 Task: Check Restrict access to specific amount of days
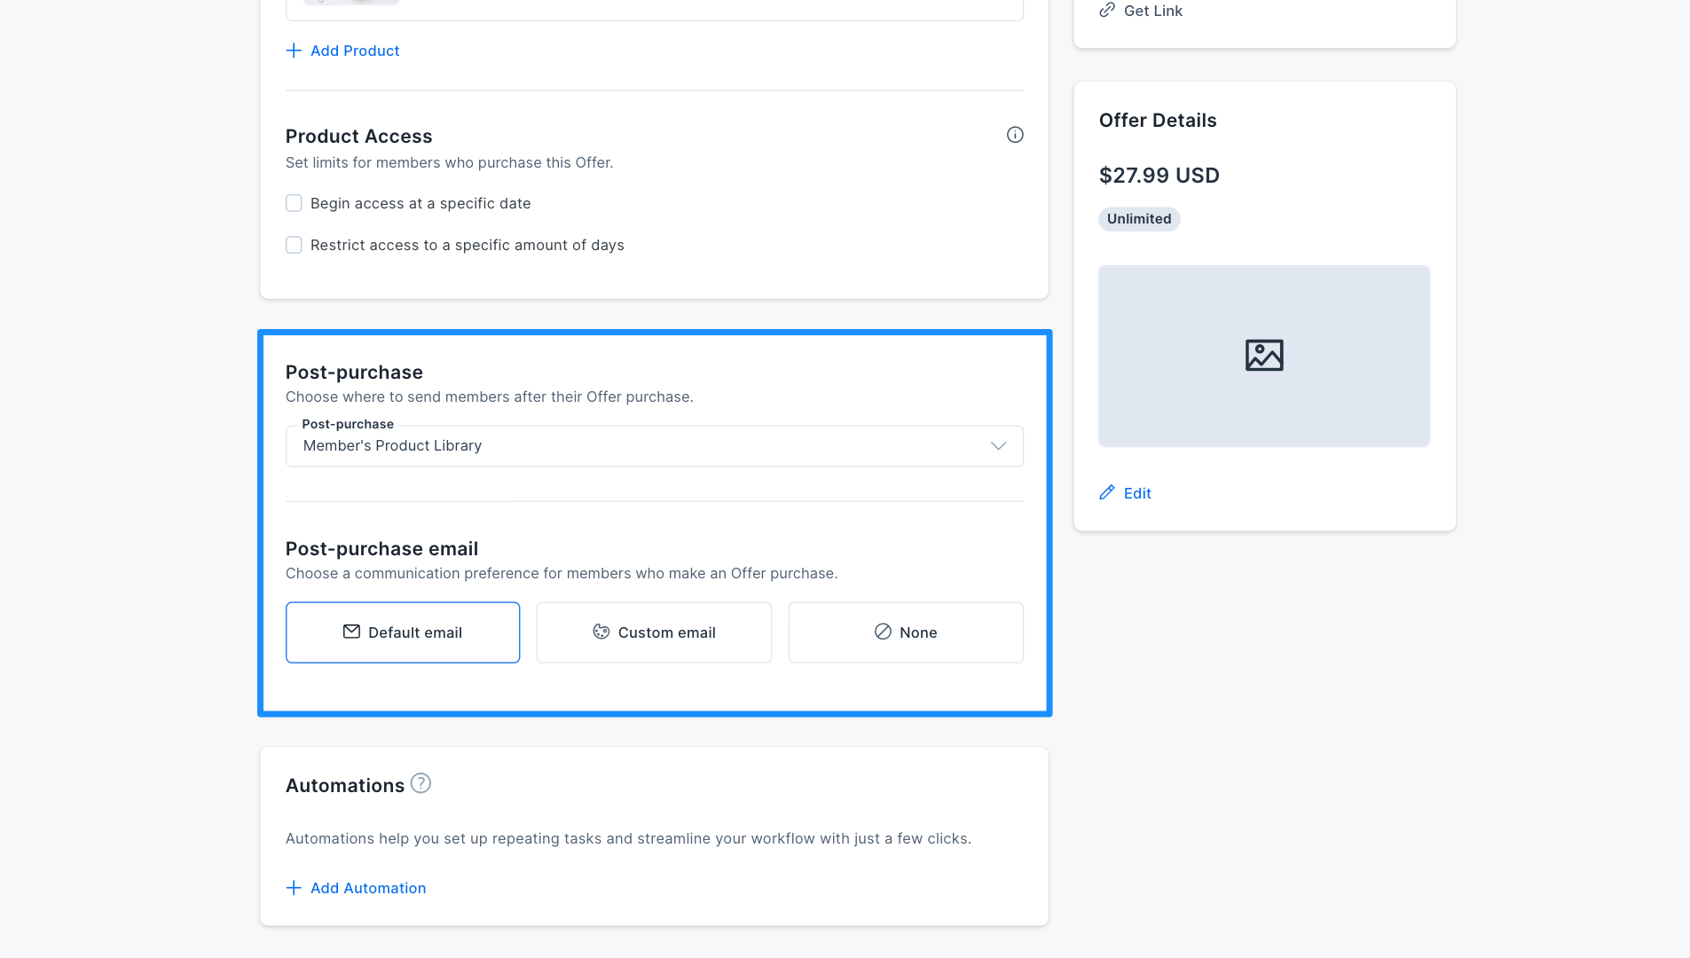(x=294, y=245)
